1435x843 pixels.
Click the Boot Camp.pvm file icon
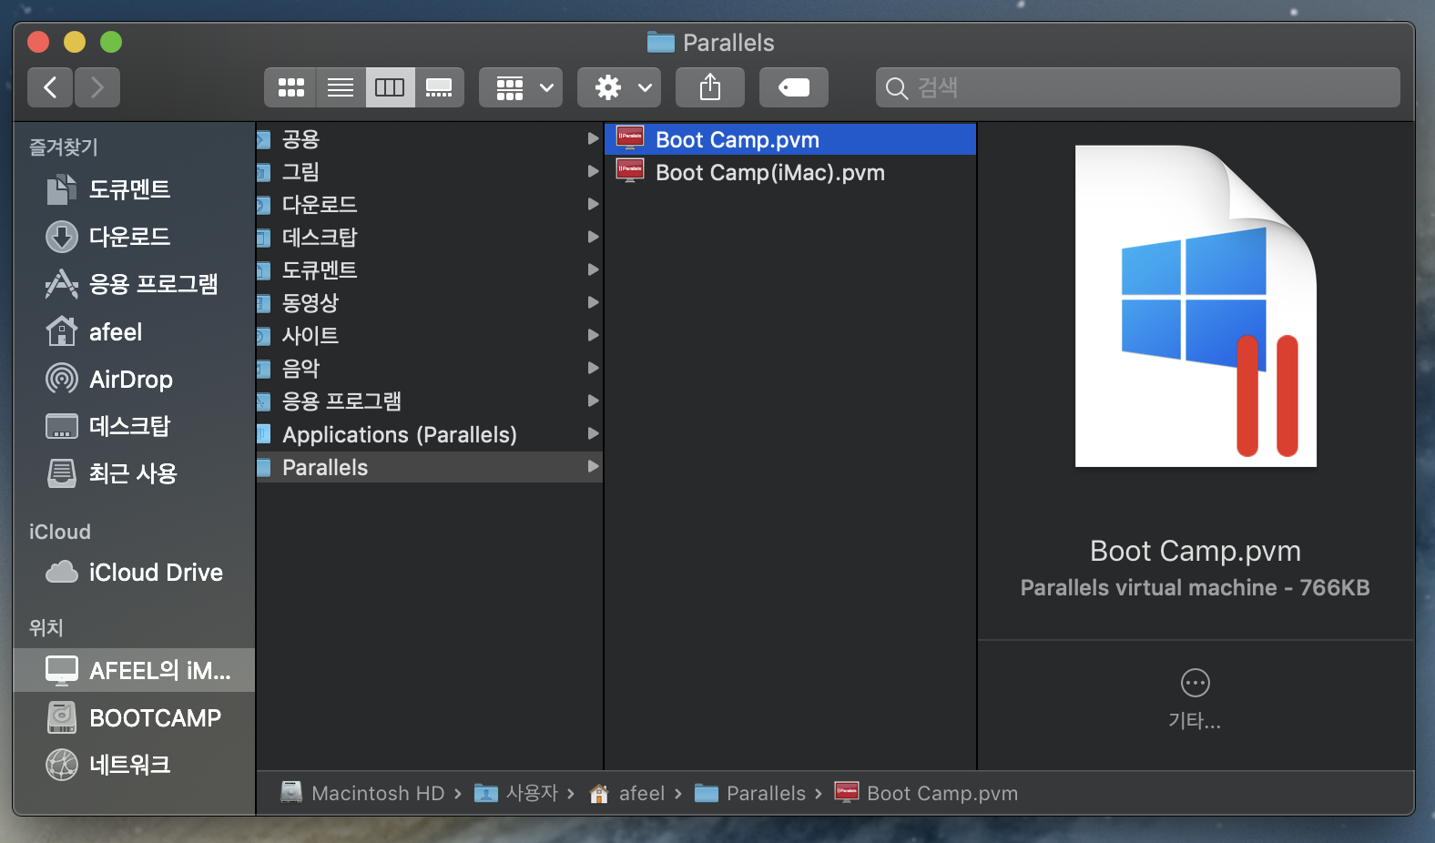point(630,138)
